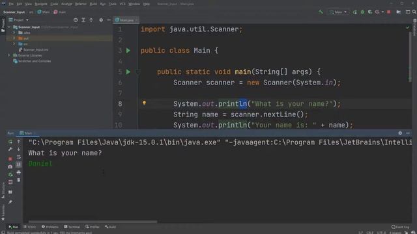The image size is (417, 234).
Task: Open Project panel gear options
Action: tap(101, 20)
